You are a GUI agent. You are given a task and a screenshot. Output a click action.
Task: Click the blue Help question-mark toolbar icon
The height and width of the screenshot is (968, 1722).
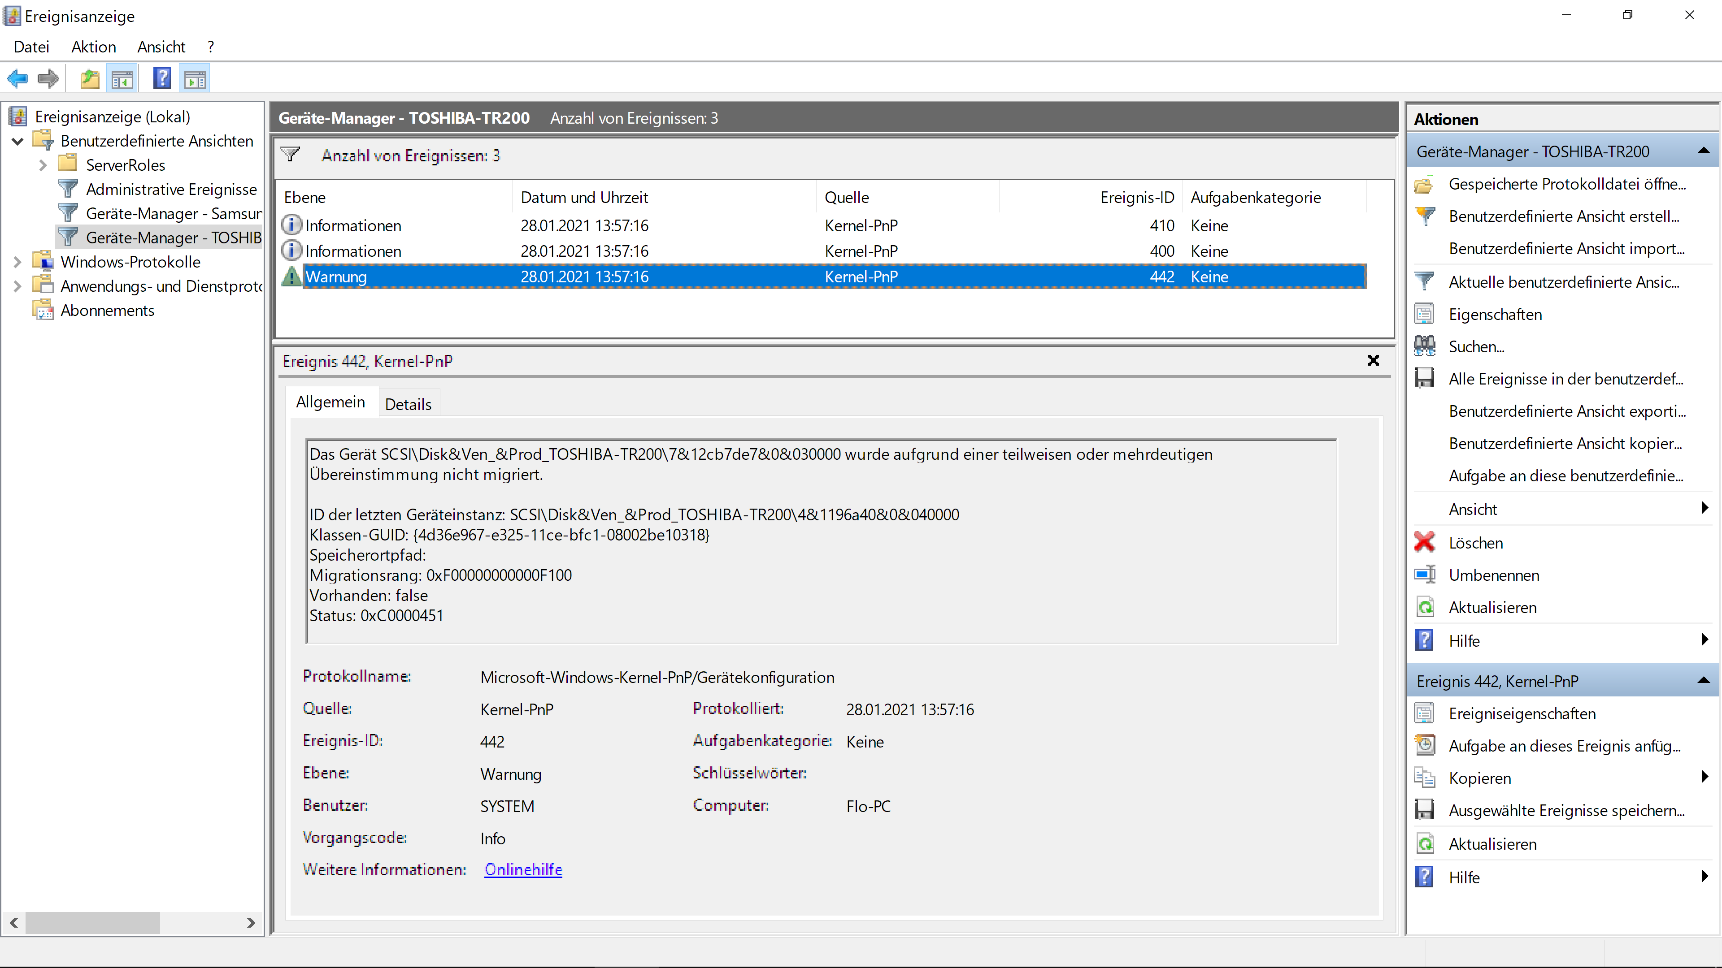tap(162, 79)
